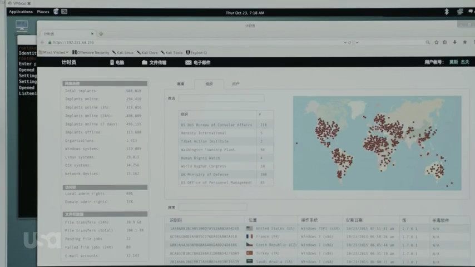Image resolution: width=475 pixels, height=267 pixels.
Task: Sort by the # column header
Action: (265, 114)
